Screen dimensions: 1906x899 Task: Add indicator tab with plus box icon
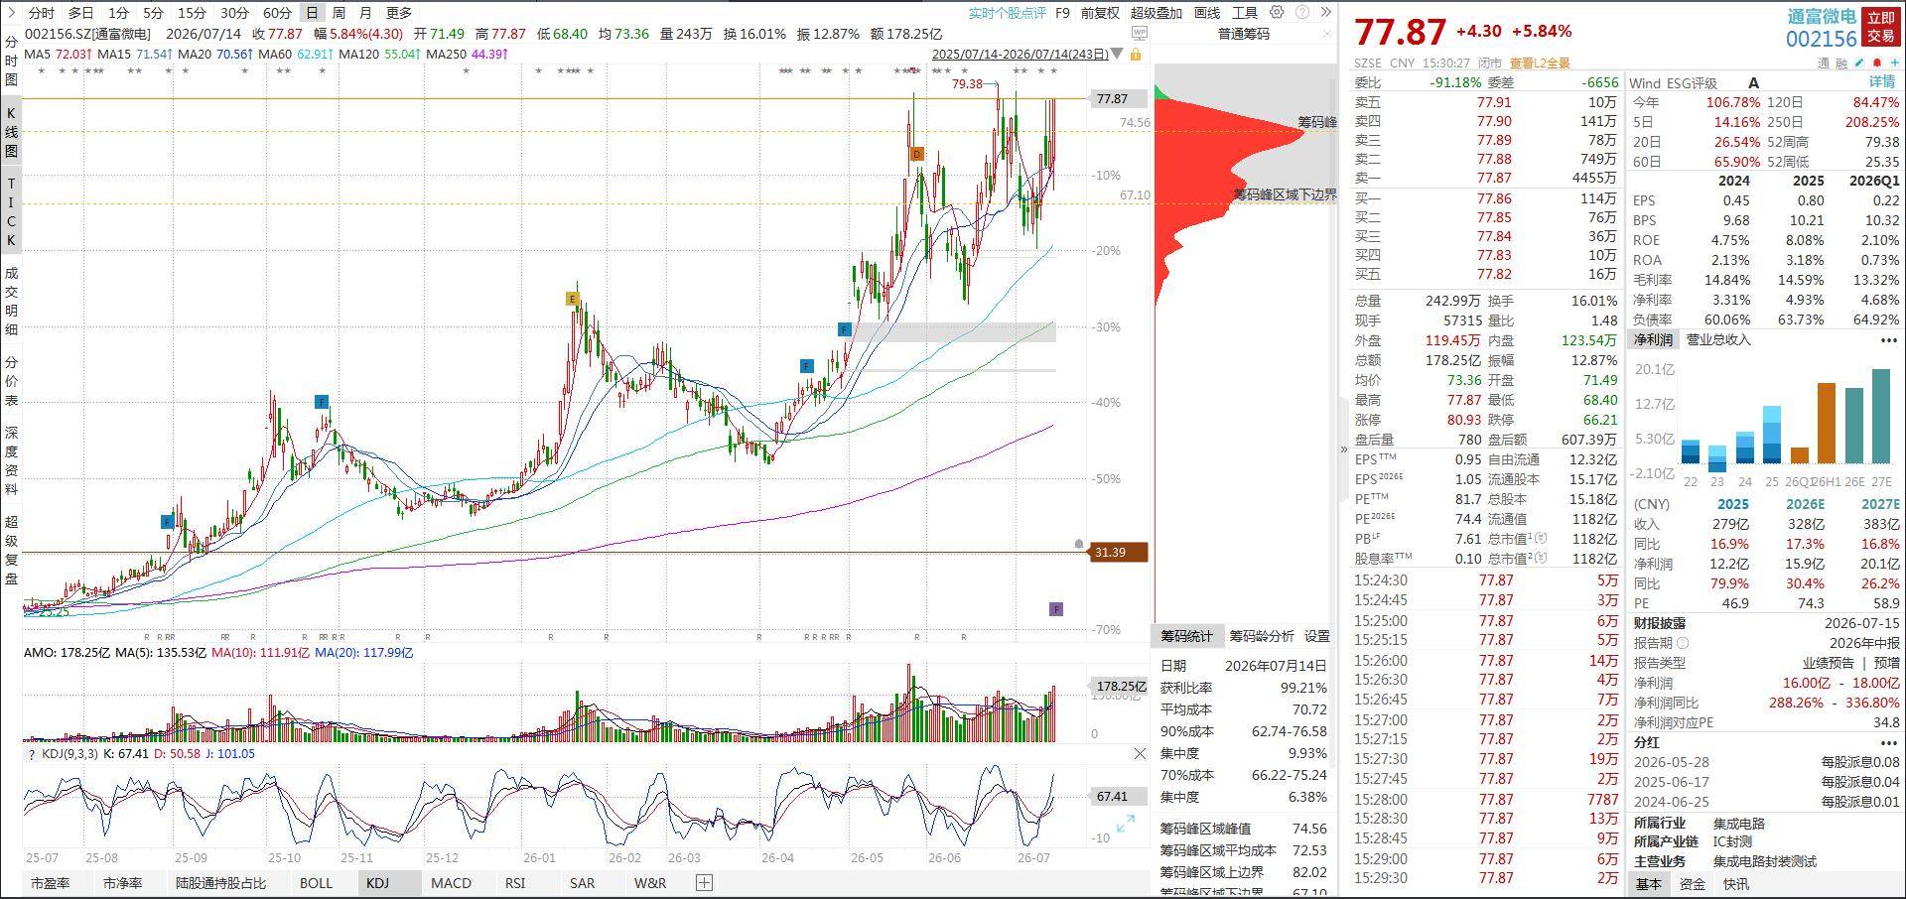704,882
